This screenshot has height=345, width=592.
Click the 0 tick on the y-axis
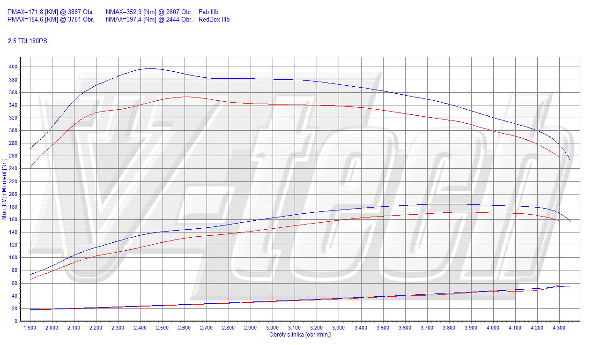(x=16, y=321)
